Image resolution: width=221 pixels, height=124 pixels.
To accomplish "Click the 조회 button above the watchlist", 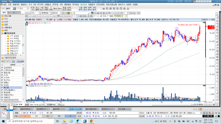I will tap(13, 62).
